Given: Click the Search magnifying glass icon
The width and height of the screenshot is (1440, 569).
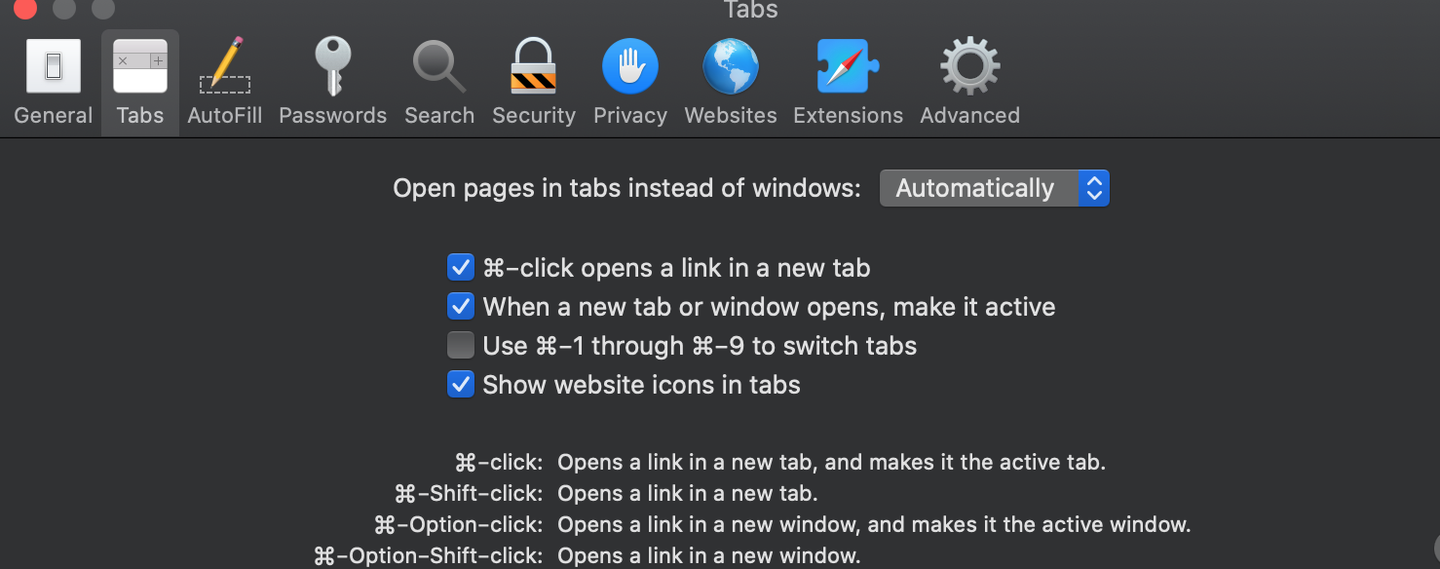Looking at the screenshot, I should pos(438,66).
